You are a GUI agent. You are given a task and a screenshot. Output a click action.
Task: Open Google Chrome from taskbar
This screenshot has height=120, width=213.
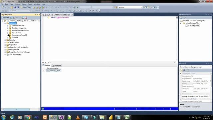point(28,117)
